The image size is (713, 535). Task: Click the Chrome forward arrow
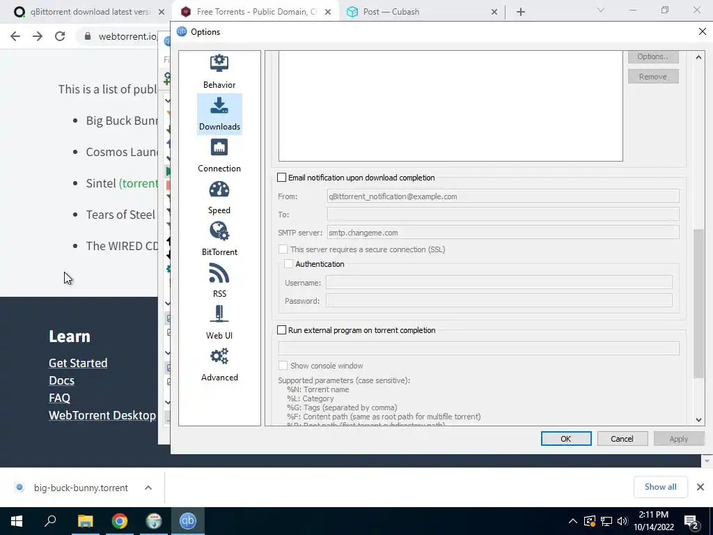click(x=38, y=36)
